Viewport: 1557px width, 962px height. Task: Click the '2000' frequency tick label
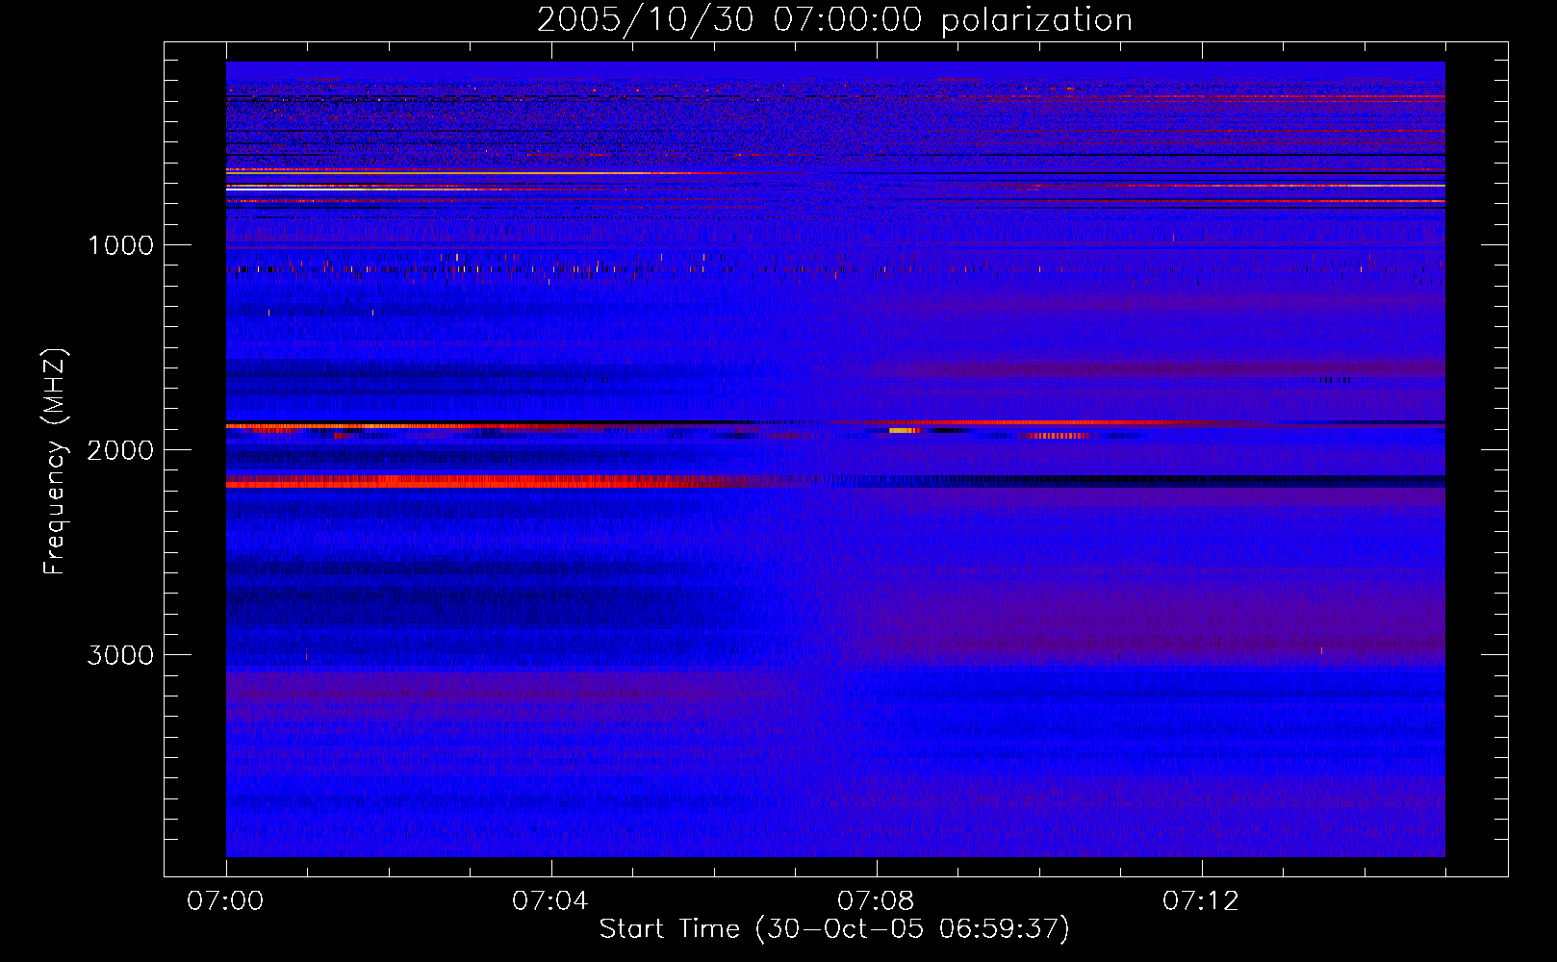click(x=120, y=450)
